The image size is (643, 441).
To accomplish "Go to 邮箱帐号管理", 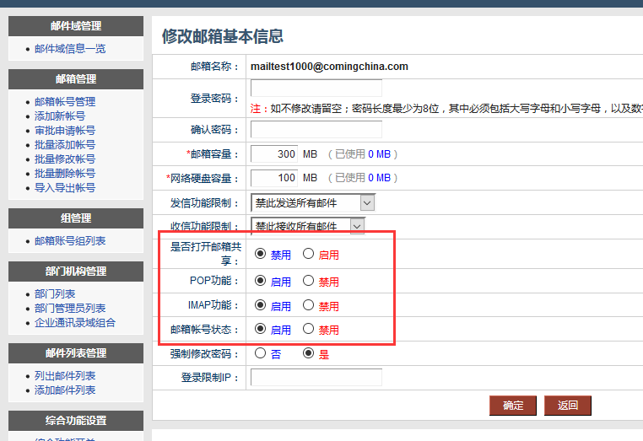I will [x=65, y=102].
